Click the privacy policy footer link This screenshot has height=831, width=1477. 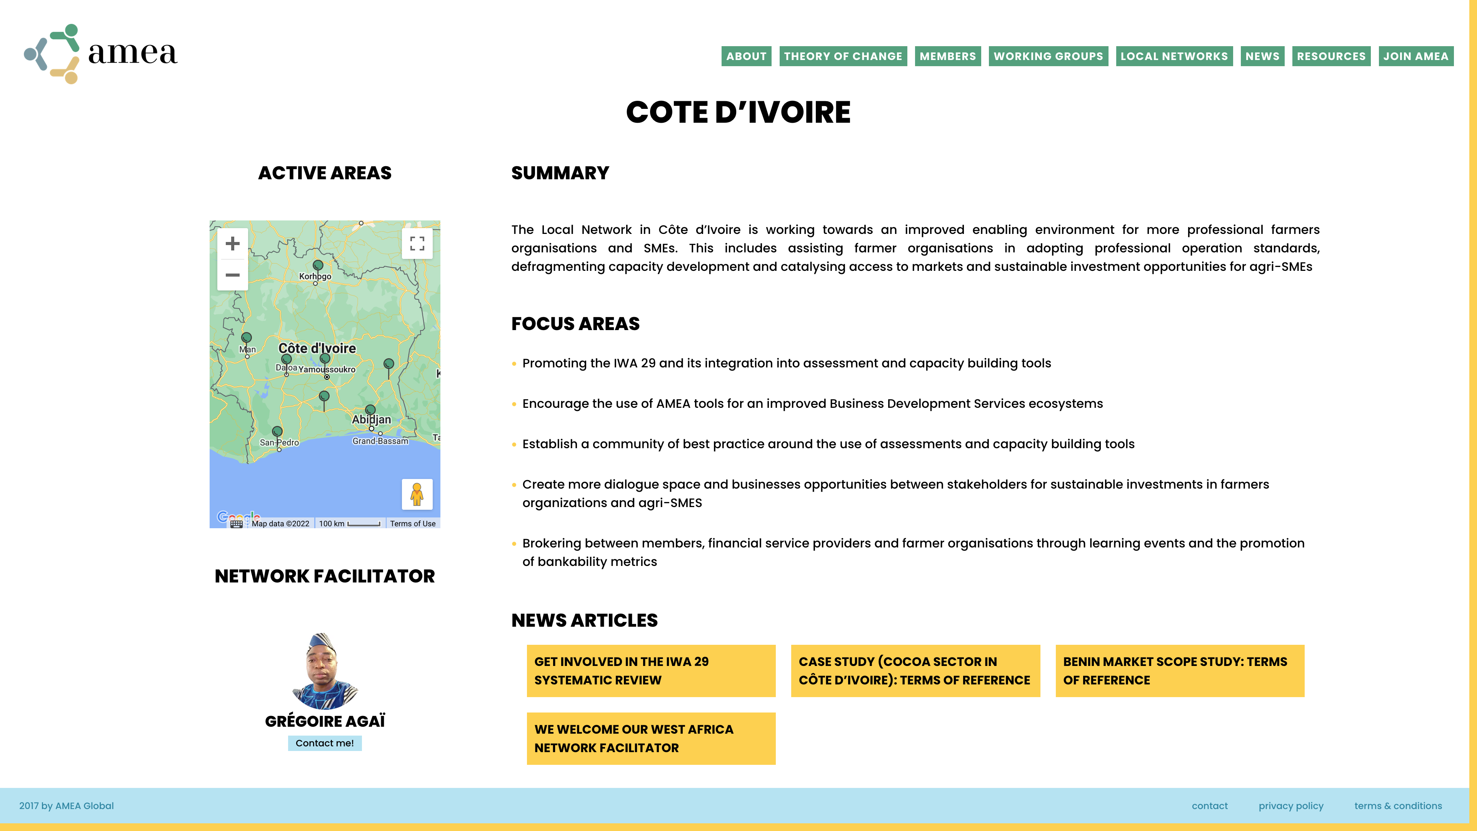(x=1291, y=806)
